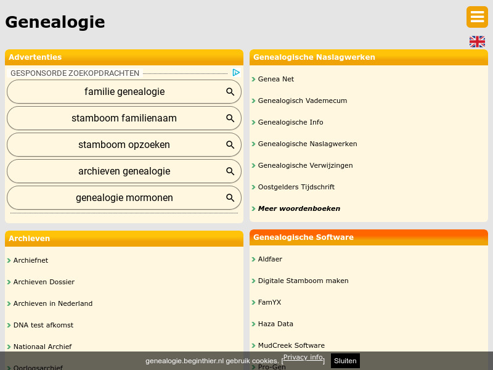Open the Aldfaer software link
The width and height of the screenshot is (493, 370).
pos(270,259)
